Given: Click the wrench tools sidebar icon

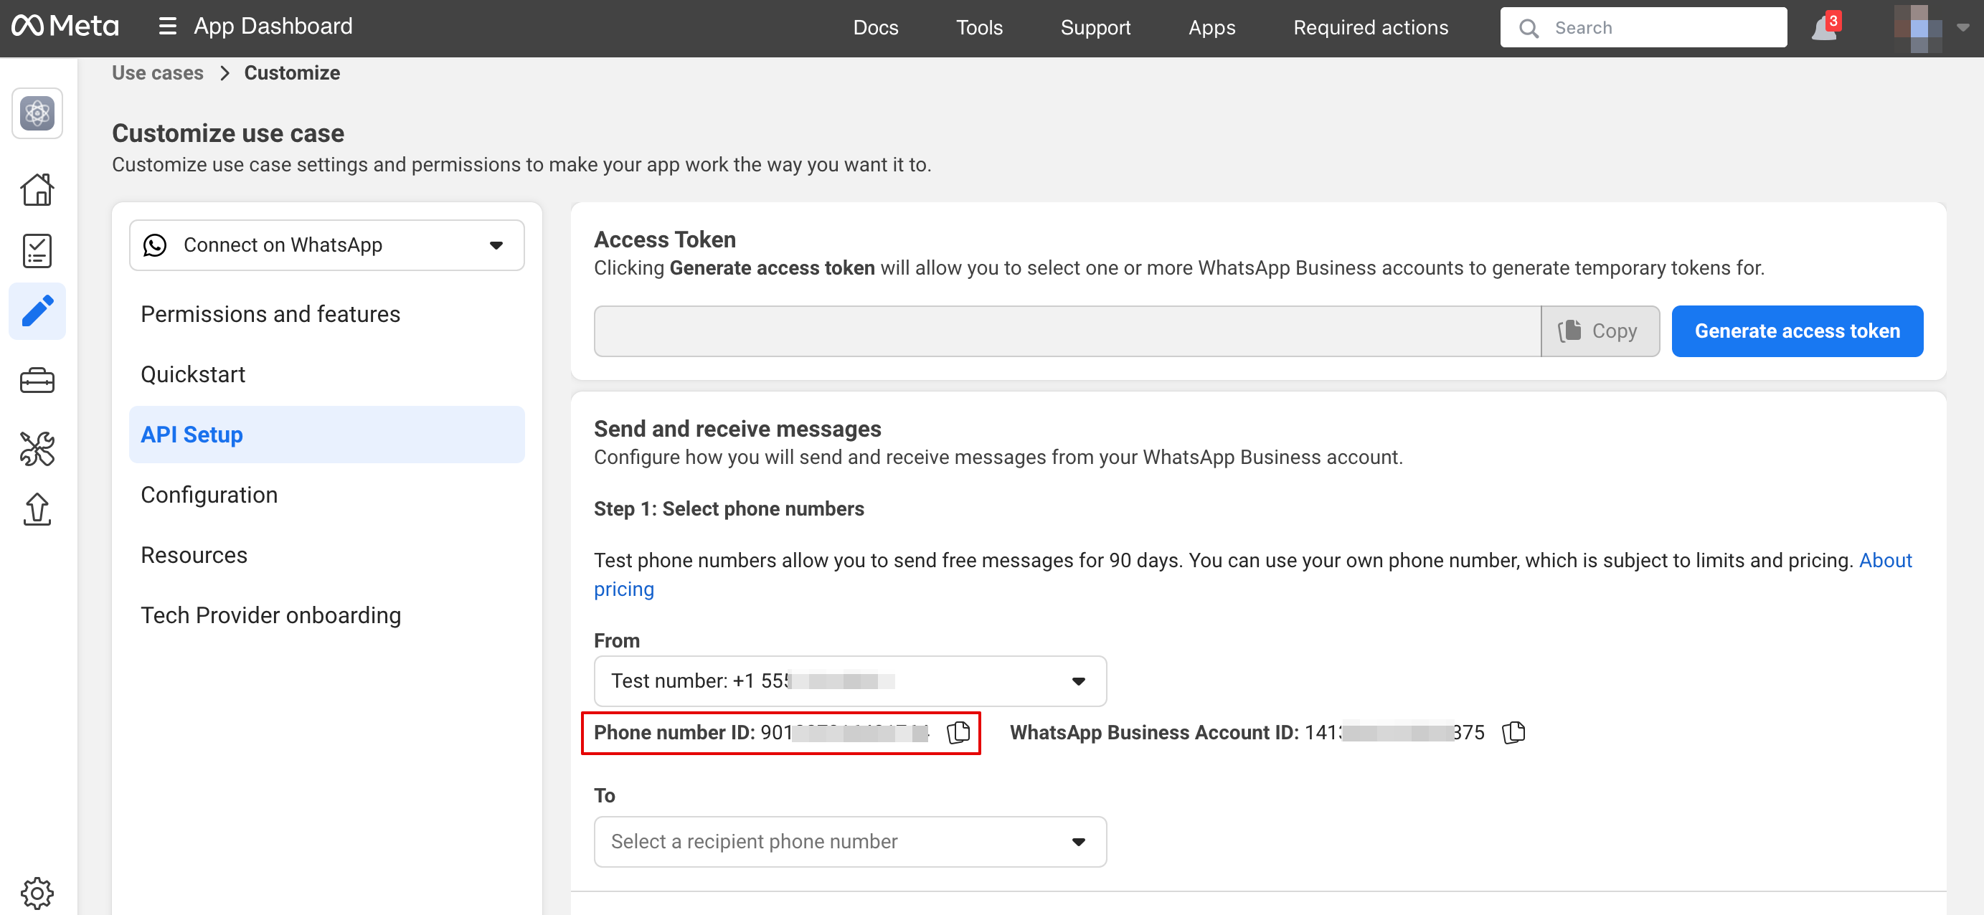Looking at the screenshot, I should pos(37,448).
